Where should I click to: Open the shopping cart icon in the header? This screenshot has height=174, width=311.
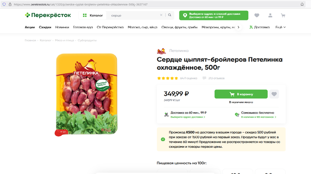(283, 15)
